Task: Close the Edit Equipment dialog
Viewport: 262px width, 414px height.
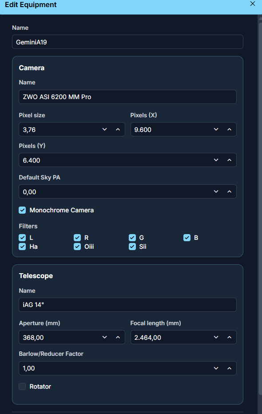Action: tap(253, 4)
